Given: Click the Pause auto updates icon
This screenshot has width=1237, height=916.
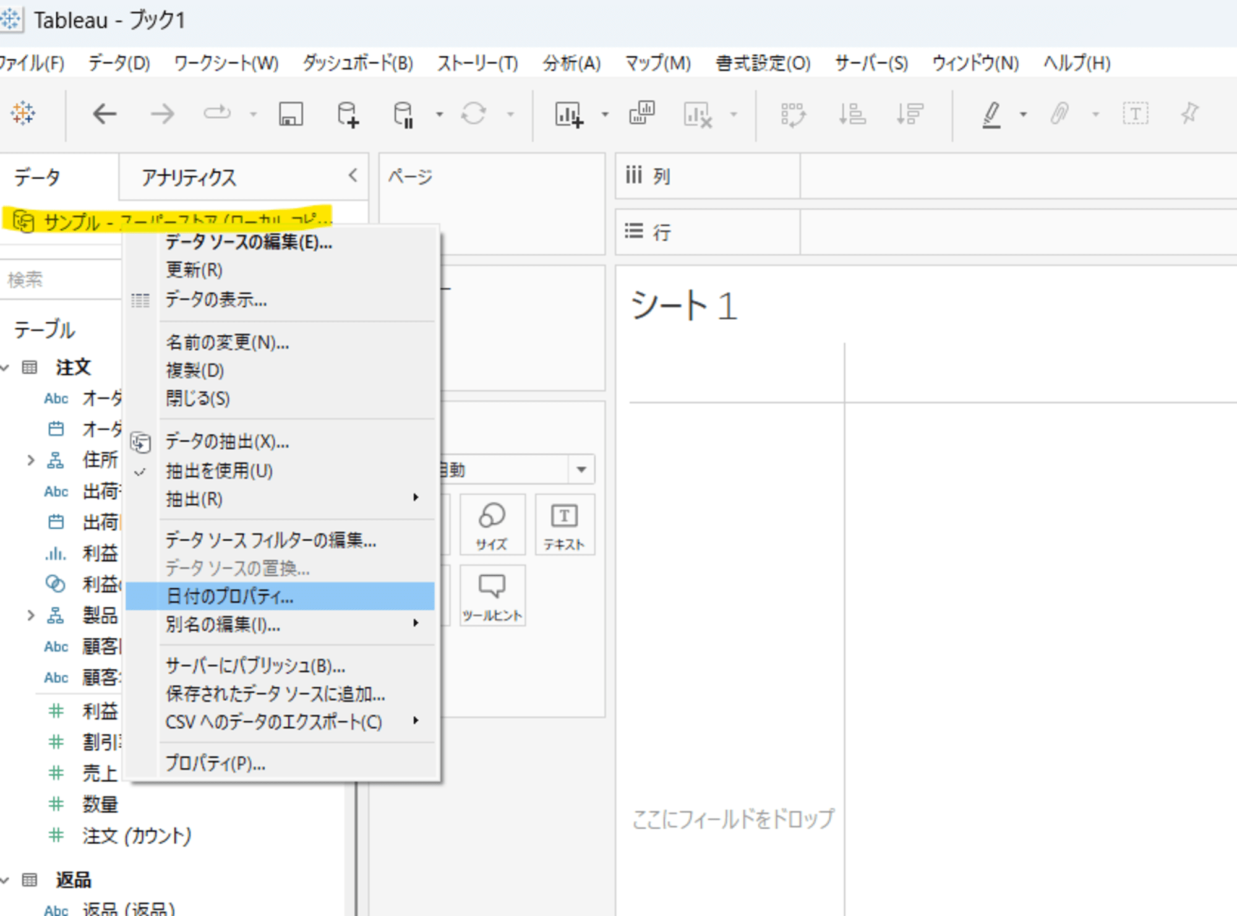Looking at the screenshot, I should [x=404, y=114].
